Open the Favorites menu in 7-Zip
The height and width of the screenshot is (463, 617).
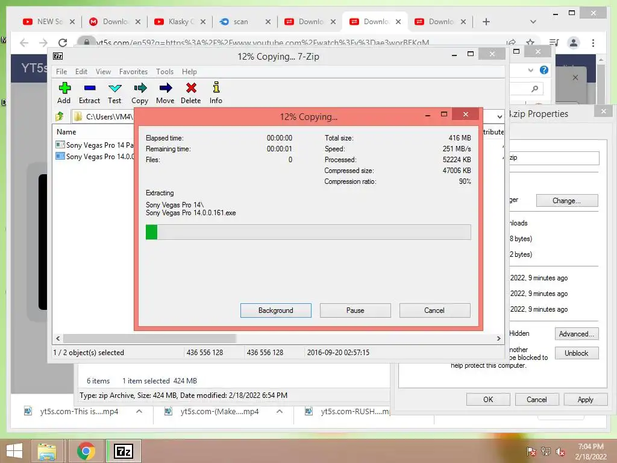(x=133, y=72)
